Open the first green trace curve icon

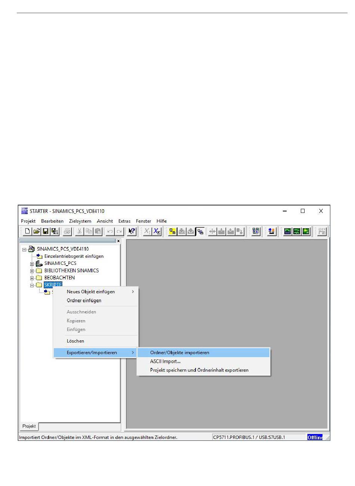point(288,232)
